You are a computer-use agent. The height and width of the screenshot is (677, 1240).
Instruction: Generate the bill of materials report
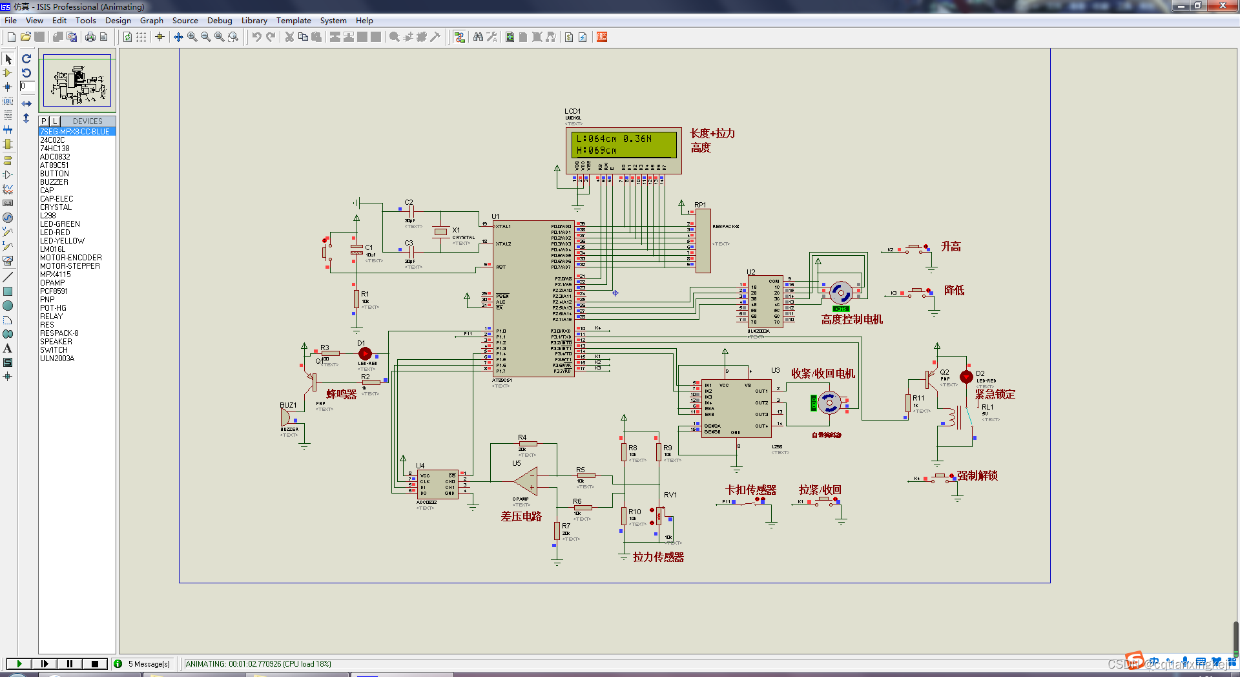click(x=569, y=37)
